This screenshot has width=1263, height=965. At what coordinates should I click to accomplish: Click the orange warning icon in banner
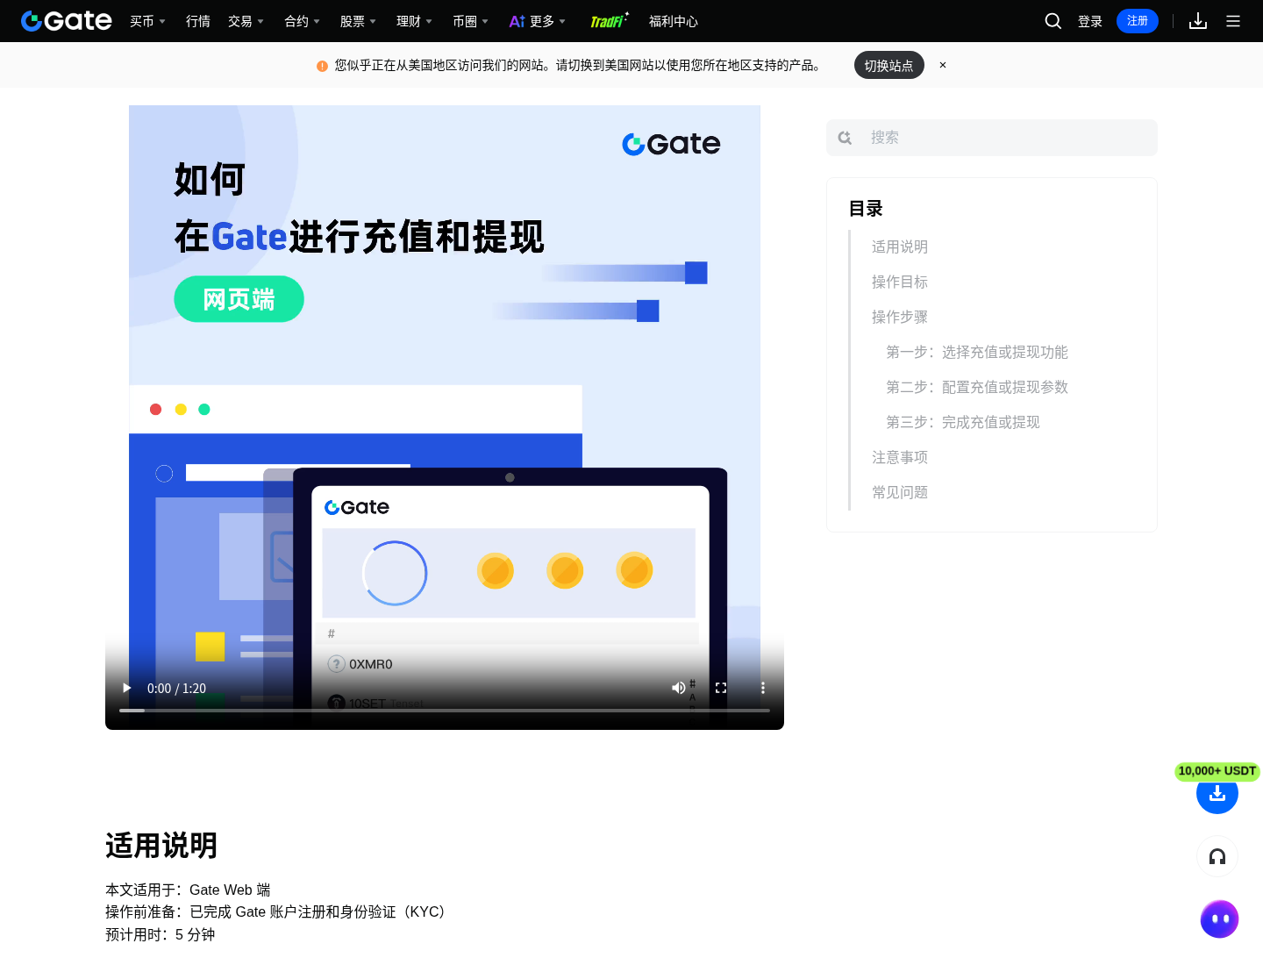pyautogui.click(x=322, y=66)
